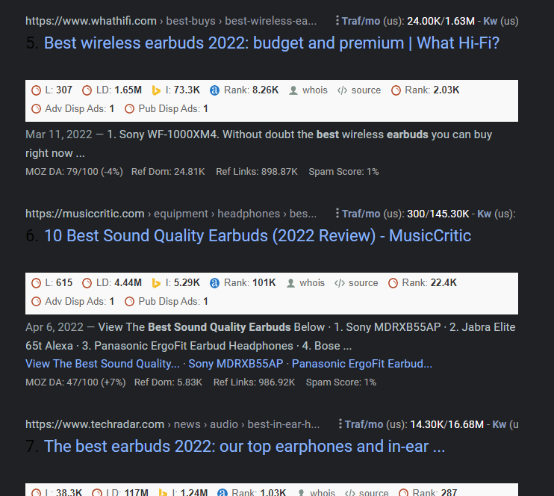Click the L: 615 value
Viewport: 554px width, 496px height.
pyautogui.click(x=64, y=283)
